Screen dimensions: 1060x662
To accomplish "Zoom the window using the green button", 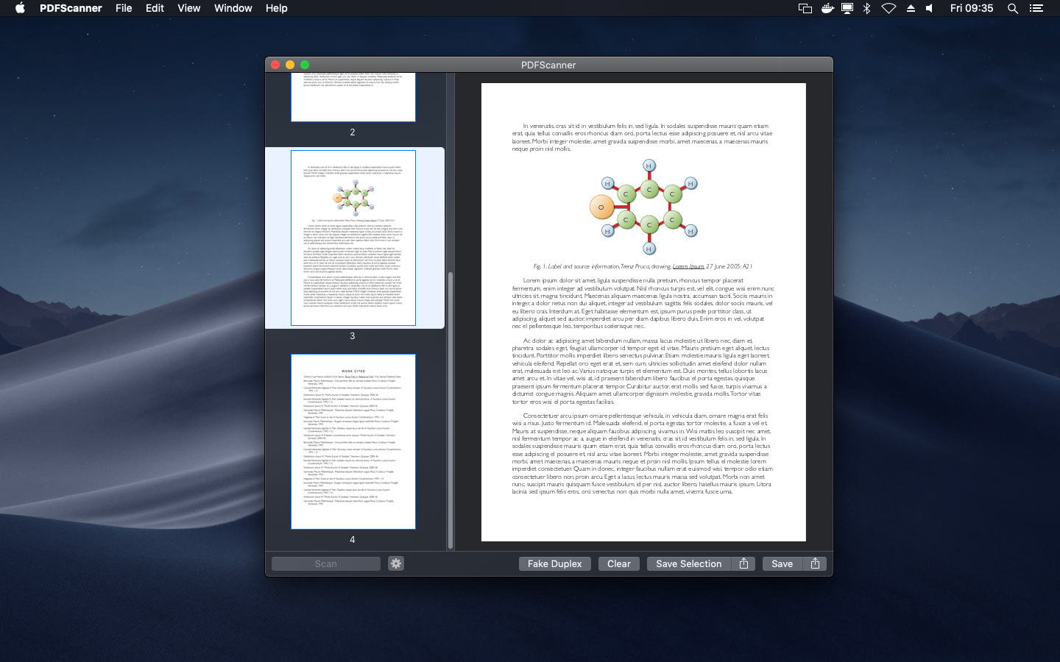I will [305, 65].
